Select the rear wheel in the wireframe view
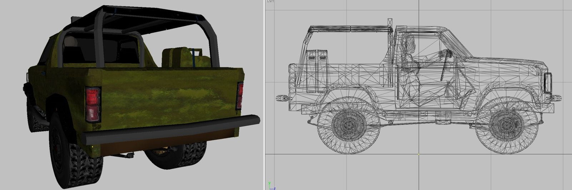572x190 pixels. pyautogui.click(x=349, y=126)
